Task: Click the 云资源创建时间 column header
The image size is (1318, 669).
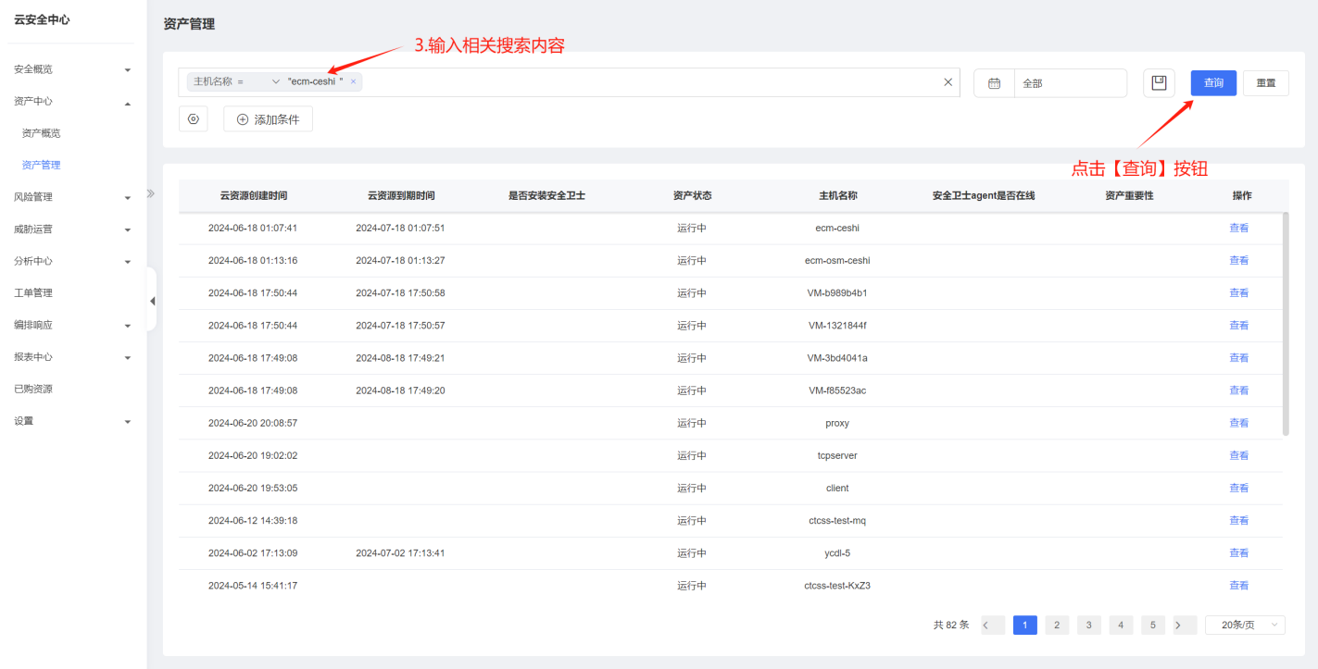Action: [253, 195]
